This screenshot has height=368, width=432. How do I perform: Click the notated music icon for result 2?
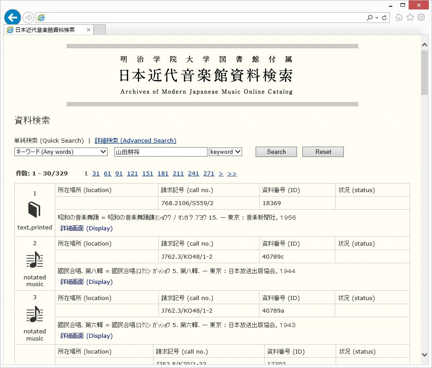[x=35, y=260]
